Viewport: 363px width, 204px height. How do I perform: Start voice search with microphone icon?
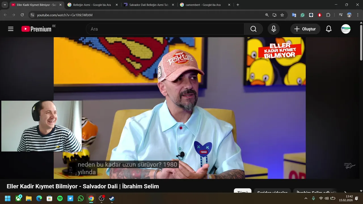click(x=274, y=29)
